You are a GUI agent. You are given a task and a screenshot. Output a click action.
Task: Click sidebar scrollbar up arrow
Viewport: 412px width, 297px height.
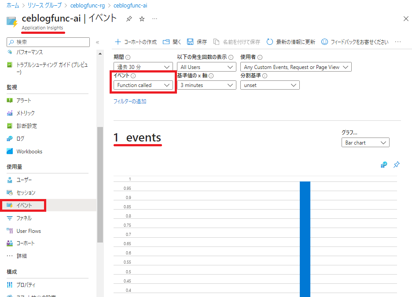100,54
